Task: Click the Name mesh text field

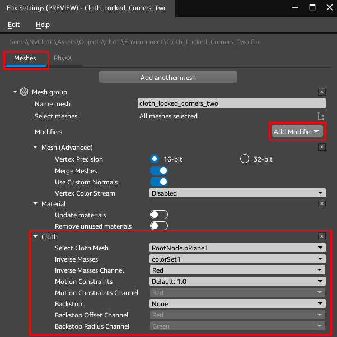Action: point(231,103)
